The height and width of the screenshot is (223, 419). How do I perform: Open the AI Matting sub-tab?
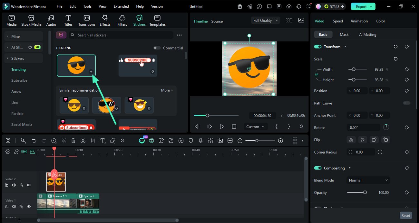(x=367, y=34)
